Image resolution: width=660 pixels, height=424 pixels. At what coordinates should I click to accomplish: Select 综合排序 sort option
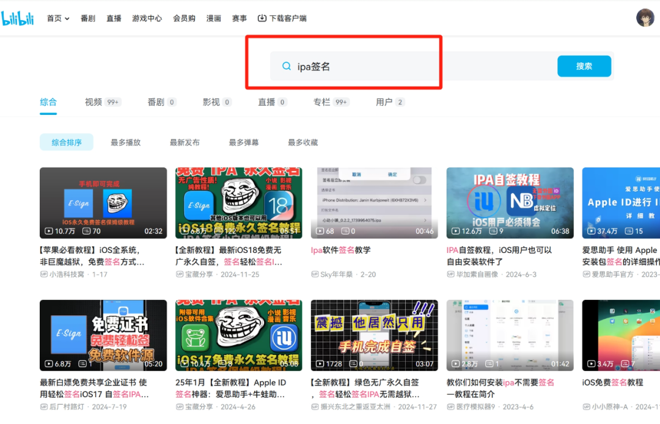67,142
